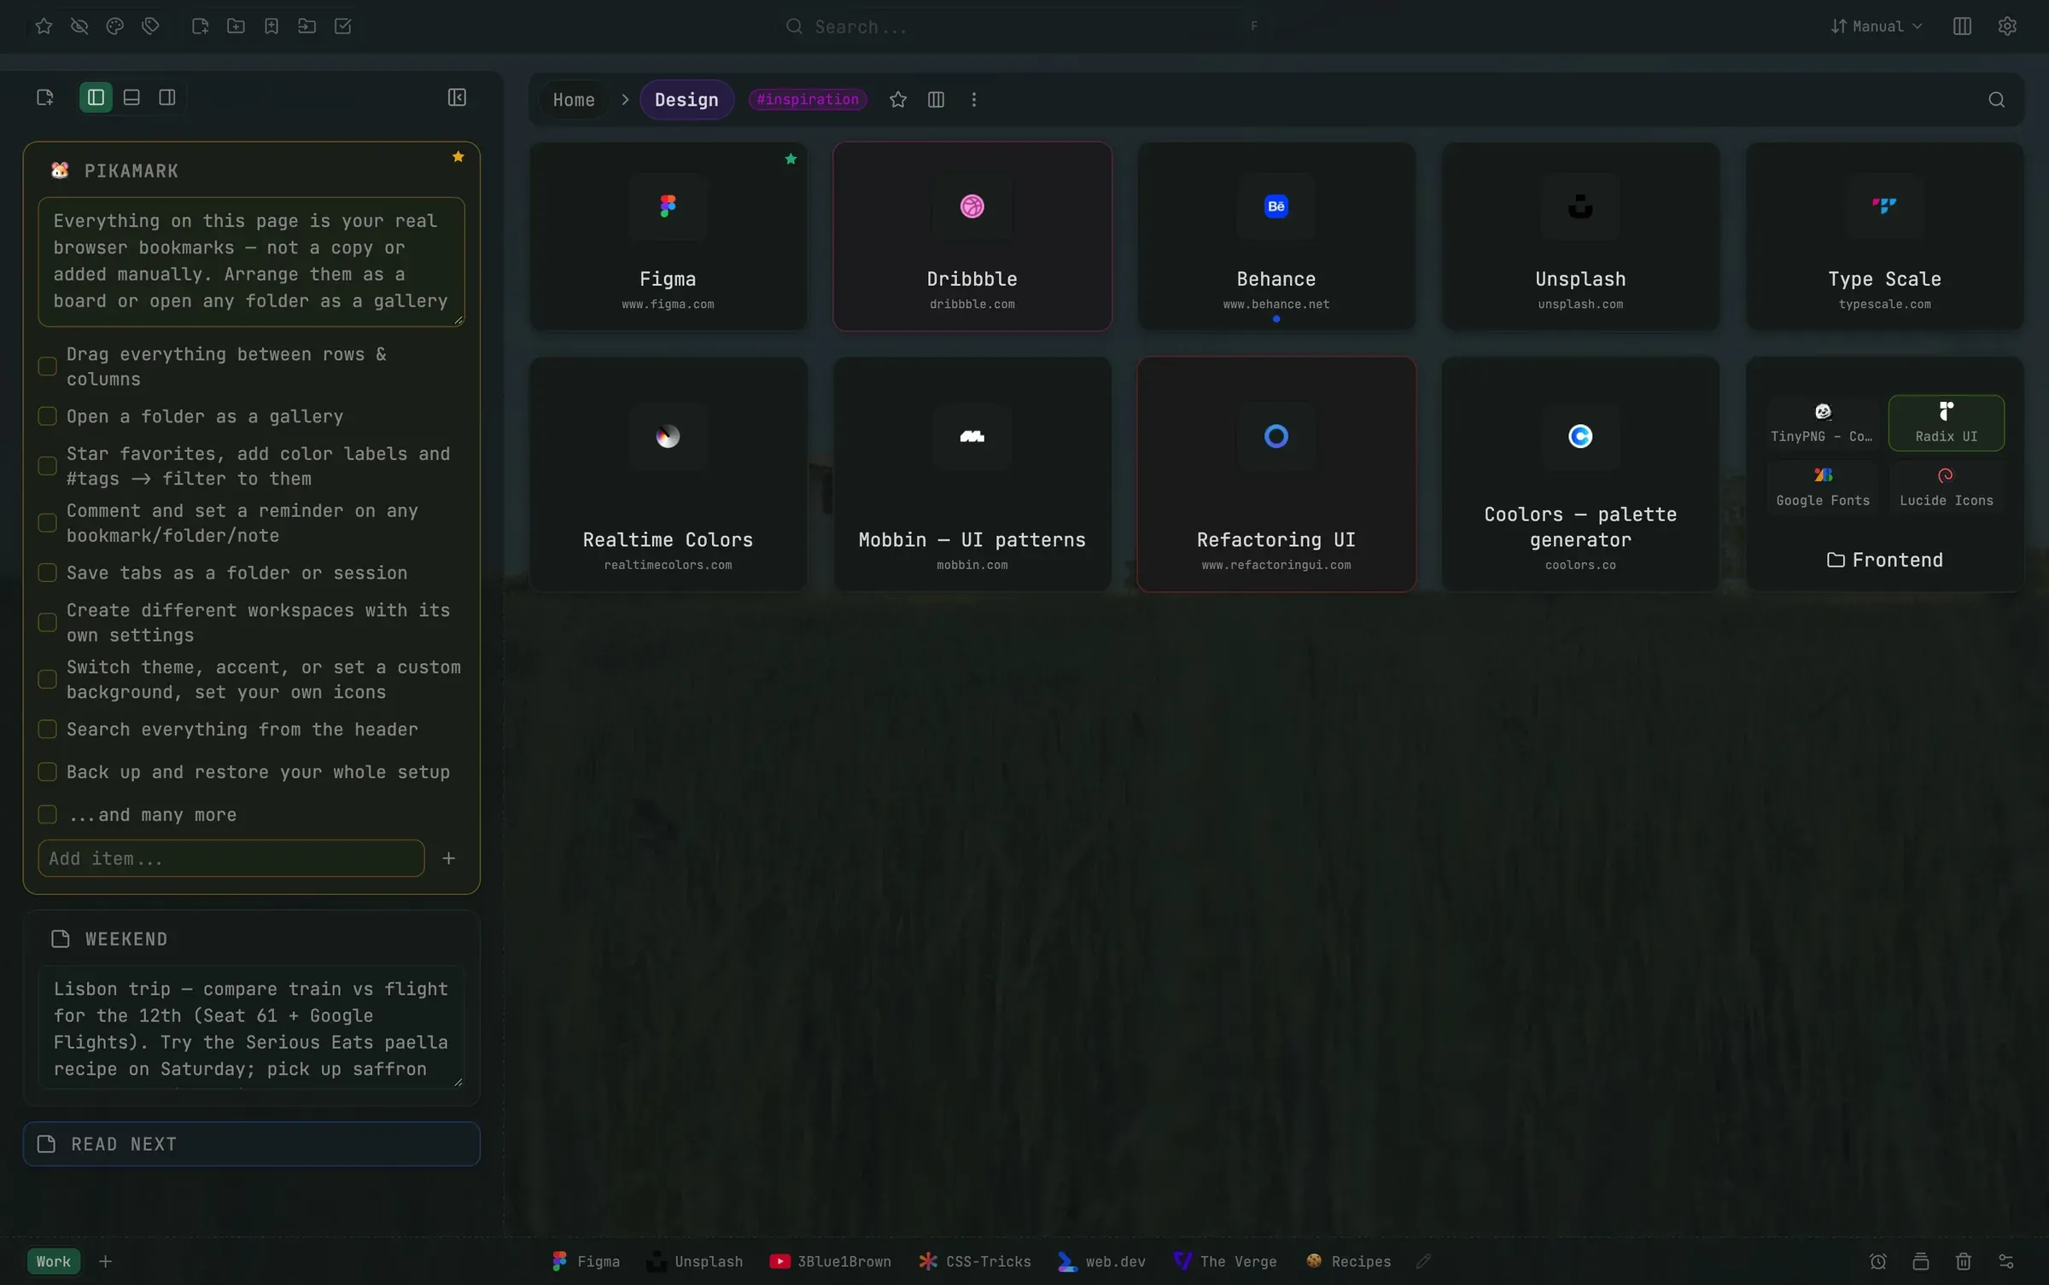Select the right sidebar layout option

pyautogui.click(x=167, y=97)
